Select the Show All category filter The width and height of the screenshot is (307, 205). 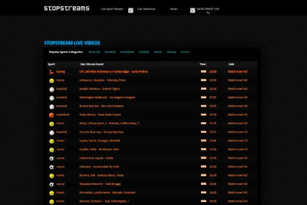tap(94, 52)
